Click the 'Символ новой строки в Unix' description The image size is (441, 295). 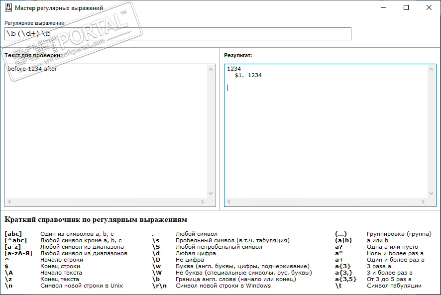point(82,286)
